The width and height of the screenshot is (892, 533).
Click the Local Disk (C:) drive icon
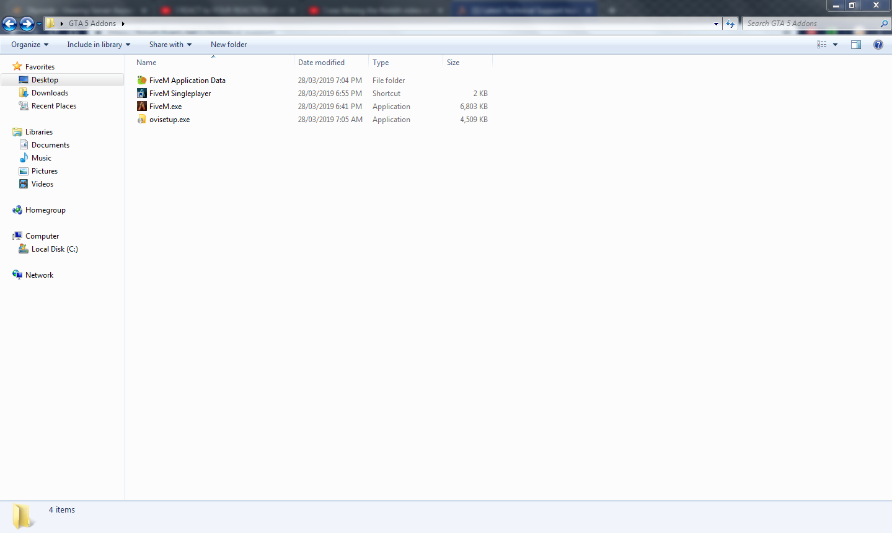coord(24,249)
